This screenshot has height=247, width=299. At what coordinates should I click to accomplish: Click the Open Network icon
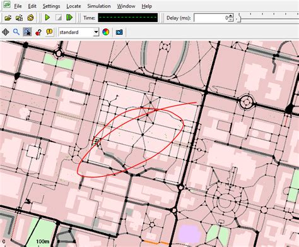(20, 18)
